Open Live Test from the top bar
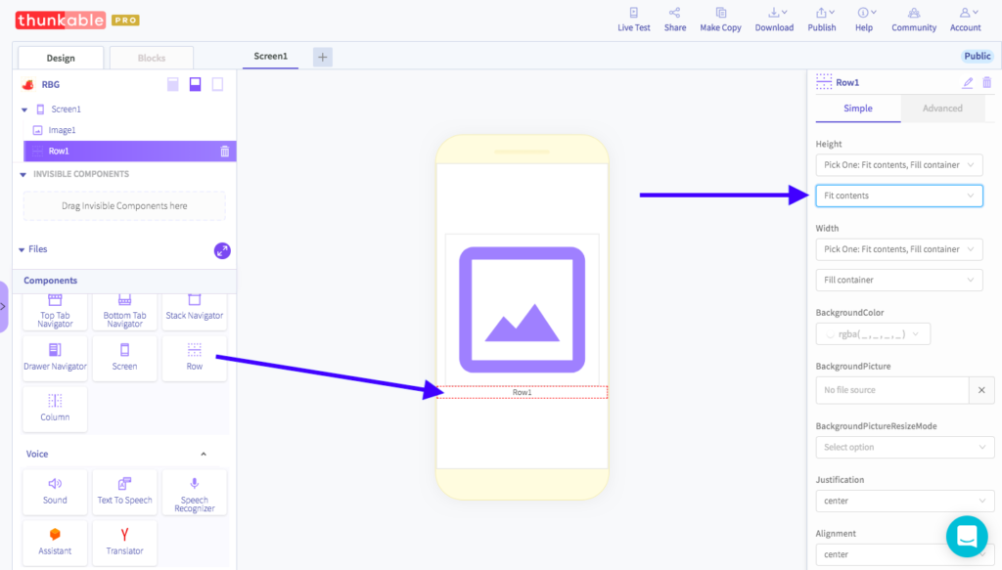 coord(633,20)
